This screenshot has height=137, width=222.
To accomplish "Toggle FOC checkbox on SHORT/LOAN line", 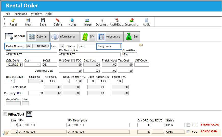I will coord(188,125).
